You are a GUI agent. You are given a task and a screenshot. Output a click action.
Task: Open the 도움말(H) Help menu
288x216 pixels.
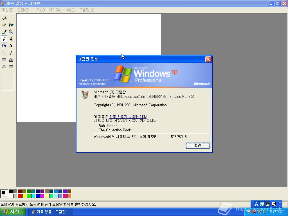tap(87, 10)
